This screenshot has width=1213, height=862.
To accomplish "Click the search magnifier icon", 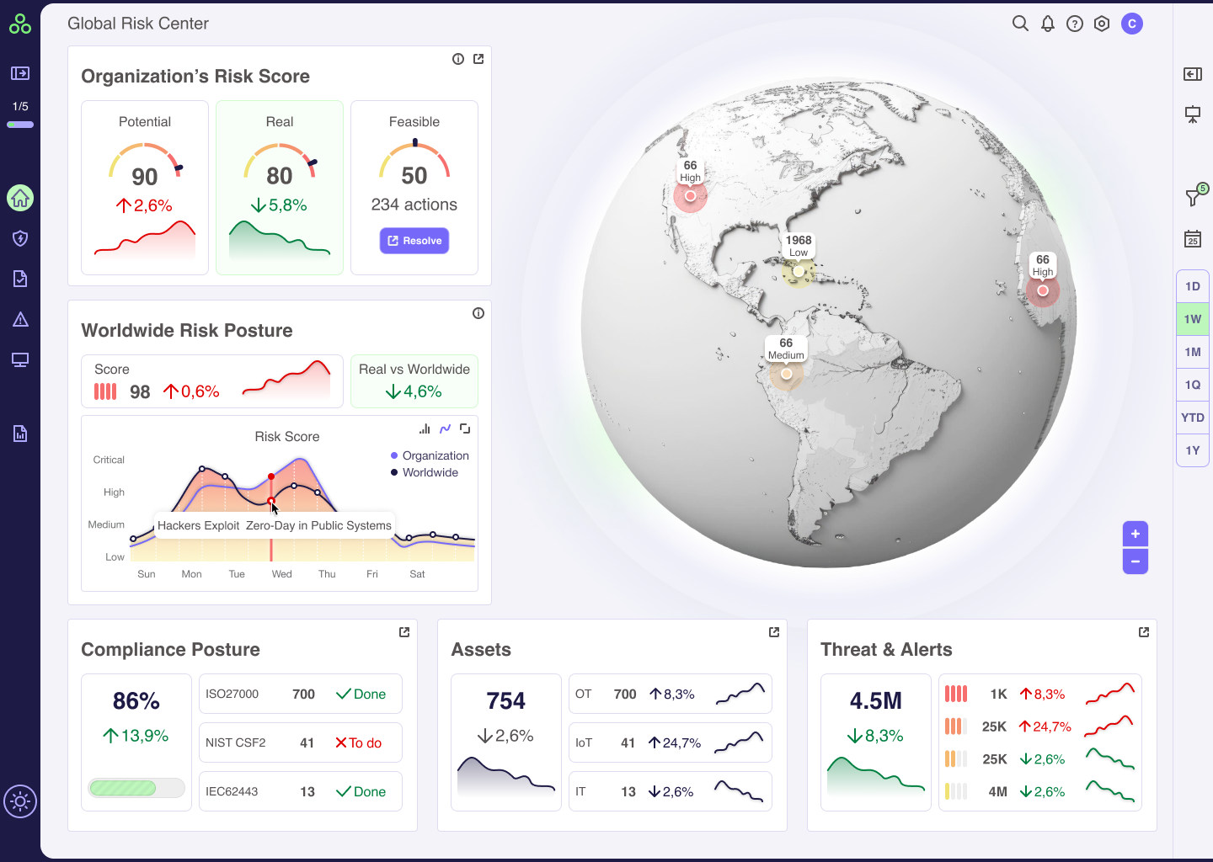I will (x=1020, y=24).
